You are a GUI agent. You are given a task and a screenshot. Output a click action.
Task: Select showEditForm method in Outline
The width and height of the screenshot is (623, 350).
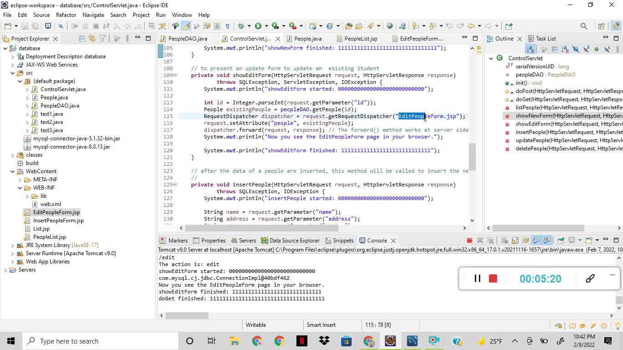pyautogui.click(x=568, y=124)
